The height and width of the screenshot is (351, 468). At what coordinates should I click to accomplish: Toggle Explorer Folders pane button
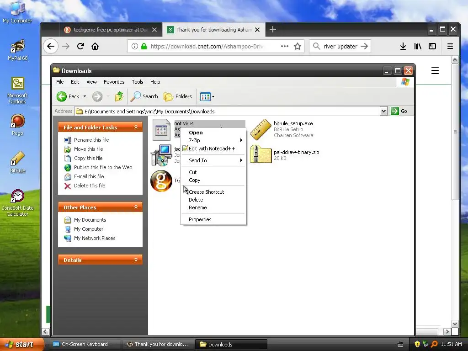178,96
